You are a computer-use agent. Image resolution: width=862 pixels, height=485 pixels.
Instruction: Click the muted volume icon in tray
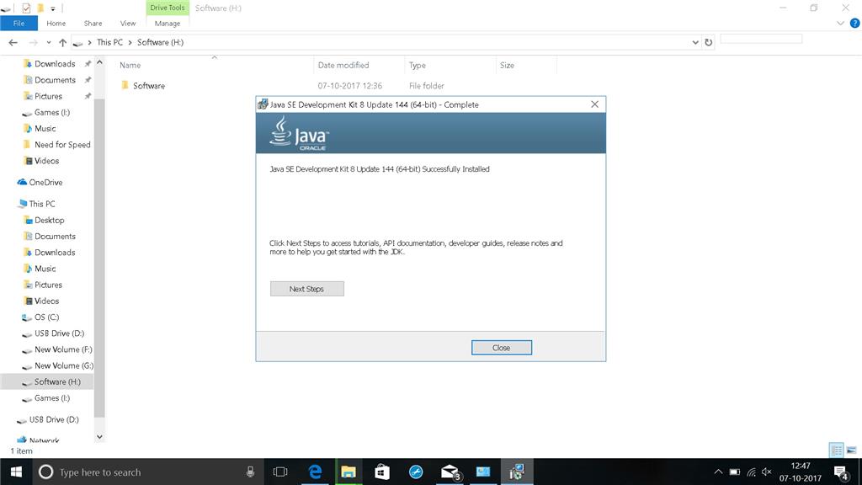point(766,472)
